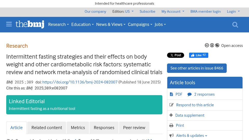Viewport: 249px width, 140px height.
Task: Click the Research section heading
Action: 17,46
